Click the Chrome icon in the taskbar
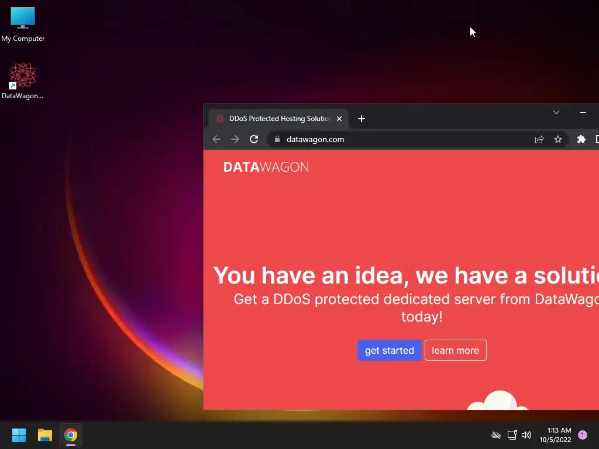Viewport: 599px width, 449px height. pyautogui.click(x=71, y=435)
